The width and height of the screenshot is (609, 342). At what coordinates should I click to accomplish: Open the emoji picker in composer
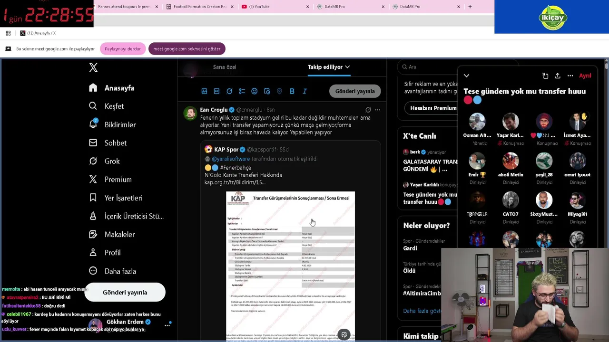coord(254,91)
